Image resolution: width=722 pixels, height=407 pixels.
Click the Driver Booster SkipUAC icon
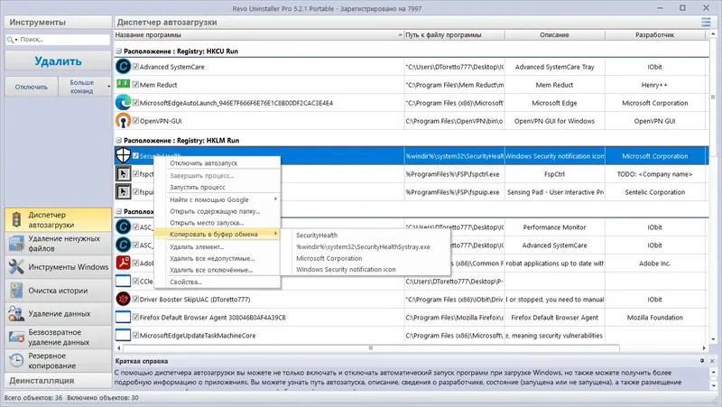click(x=123, y=299)
